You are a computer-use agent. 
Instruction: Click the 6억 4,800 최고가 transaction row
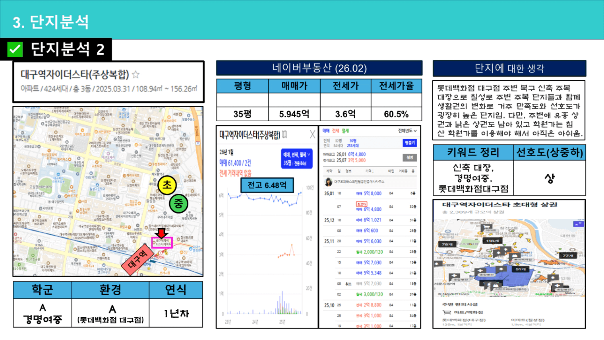[x=369, y=209]
